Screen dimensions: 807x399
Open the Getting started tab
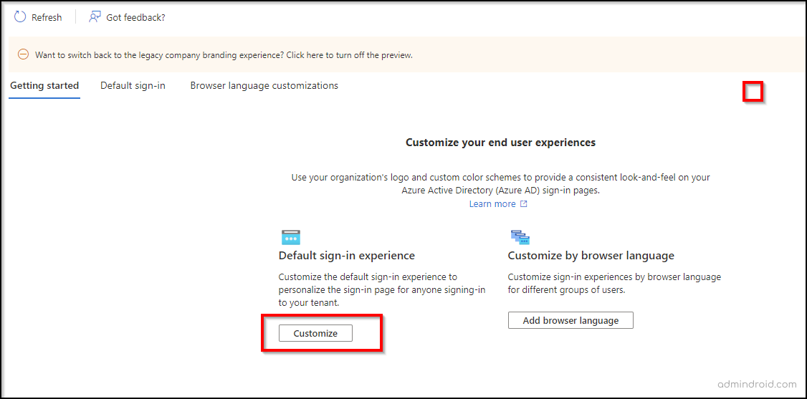point(44,86)
